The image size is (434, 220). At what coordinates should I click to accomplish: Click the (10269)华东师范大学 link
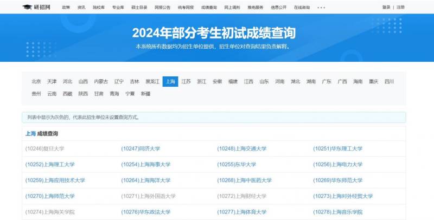point(337,180)
